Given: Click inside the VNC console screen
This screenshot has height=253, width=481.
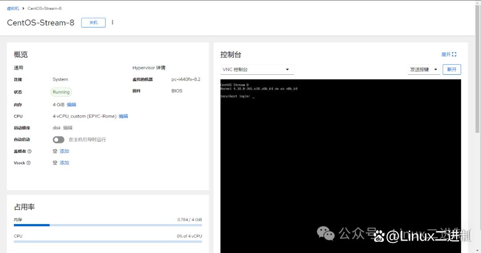Looking at the screenshot, I should pyautogui.click(x=341, y=166).
